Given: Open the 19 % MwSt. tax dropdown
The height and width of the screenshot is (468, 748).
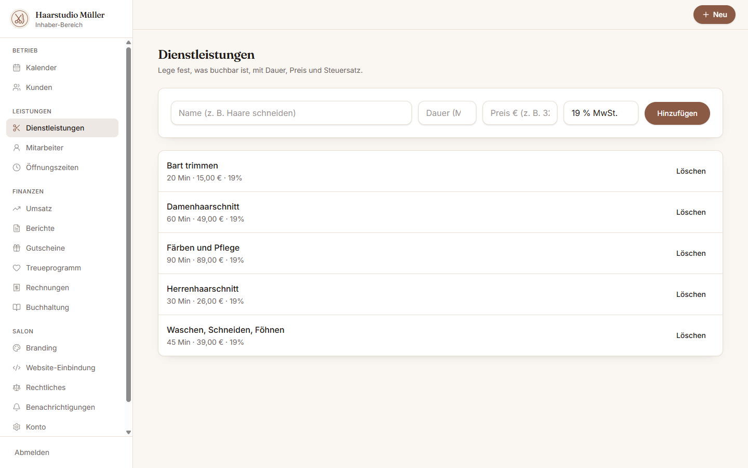Looking at the screenshot, I should click(x=601, y=113).
